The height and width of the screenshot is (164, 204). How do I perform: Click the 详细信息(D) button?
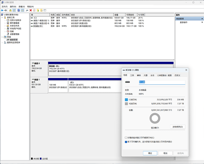click(x=178, y=127)
